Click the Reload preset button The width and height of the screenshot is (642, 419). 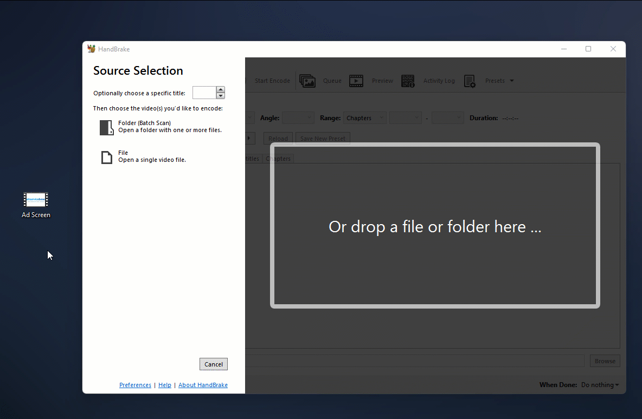pos(278,139)
